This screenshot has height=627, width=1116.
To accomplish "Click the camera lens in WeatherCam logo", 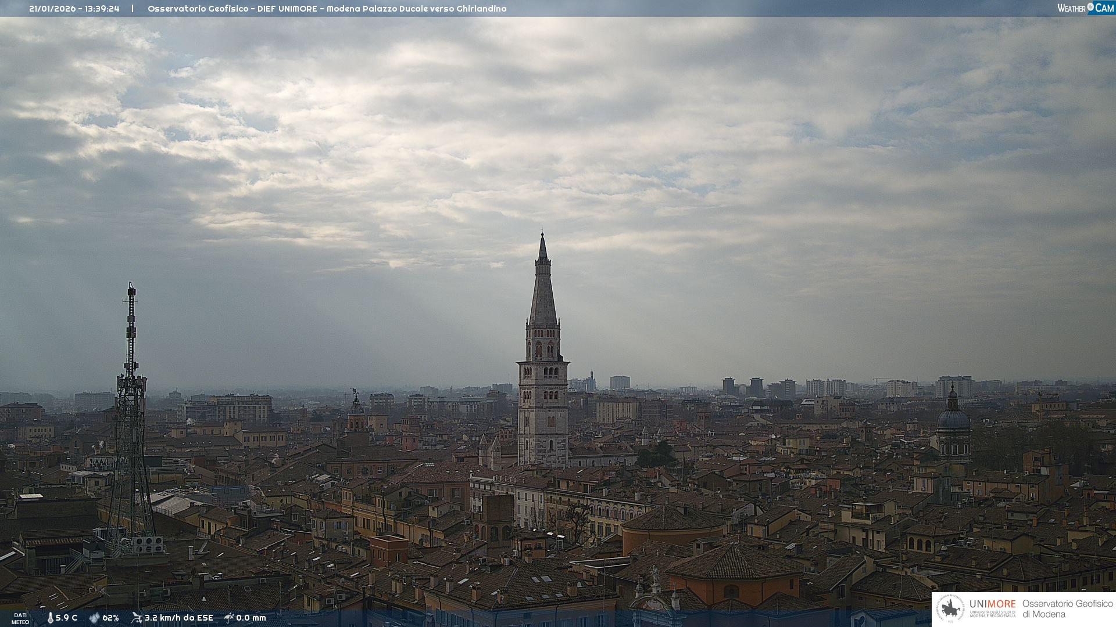I will tap(1090, 7).
